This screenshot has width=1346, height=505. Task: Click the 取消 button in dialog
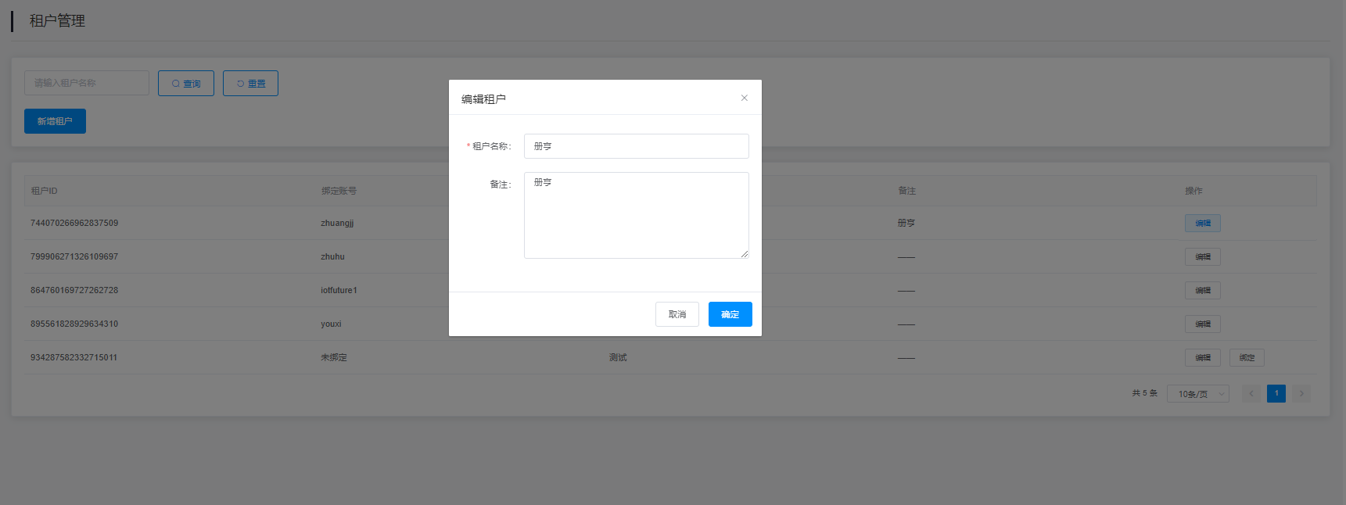coord(677,314)
